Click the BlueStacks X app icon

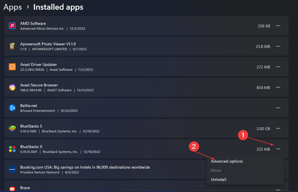[12, 149]
